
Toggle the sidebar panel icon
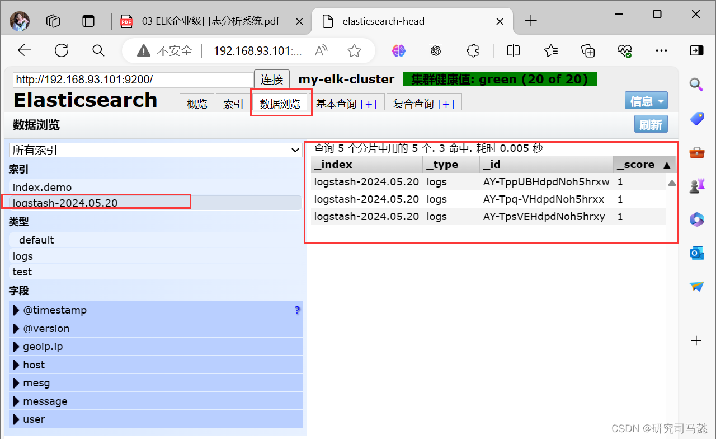pyautogui.click(x=696, y=50)
